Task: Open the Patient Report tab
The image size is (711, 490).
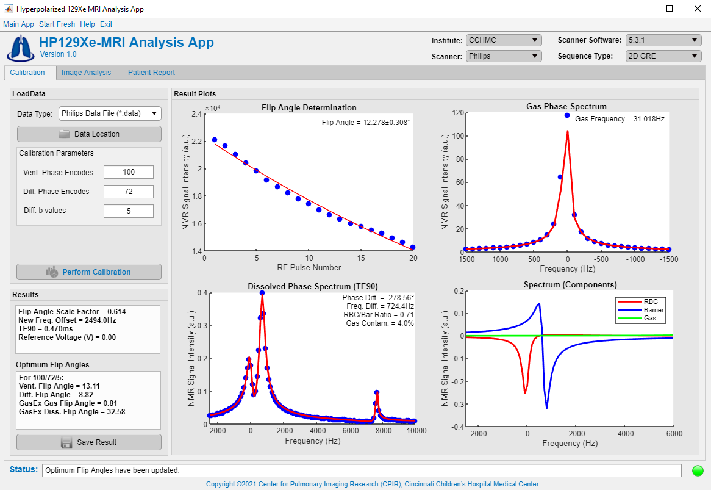Action: tap(151, 73)
